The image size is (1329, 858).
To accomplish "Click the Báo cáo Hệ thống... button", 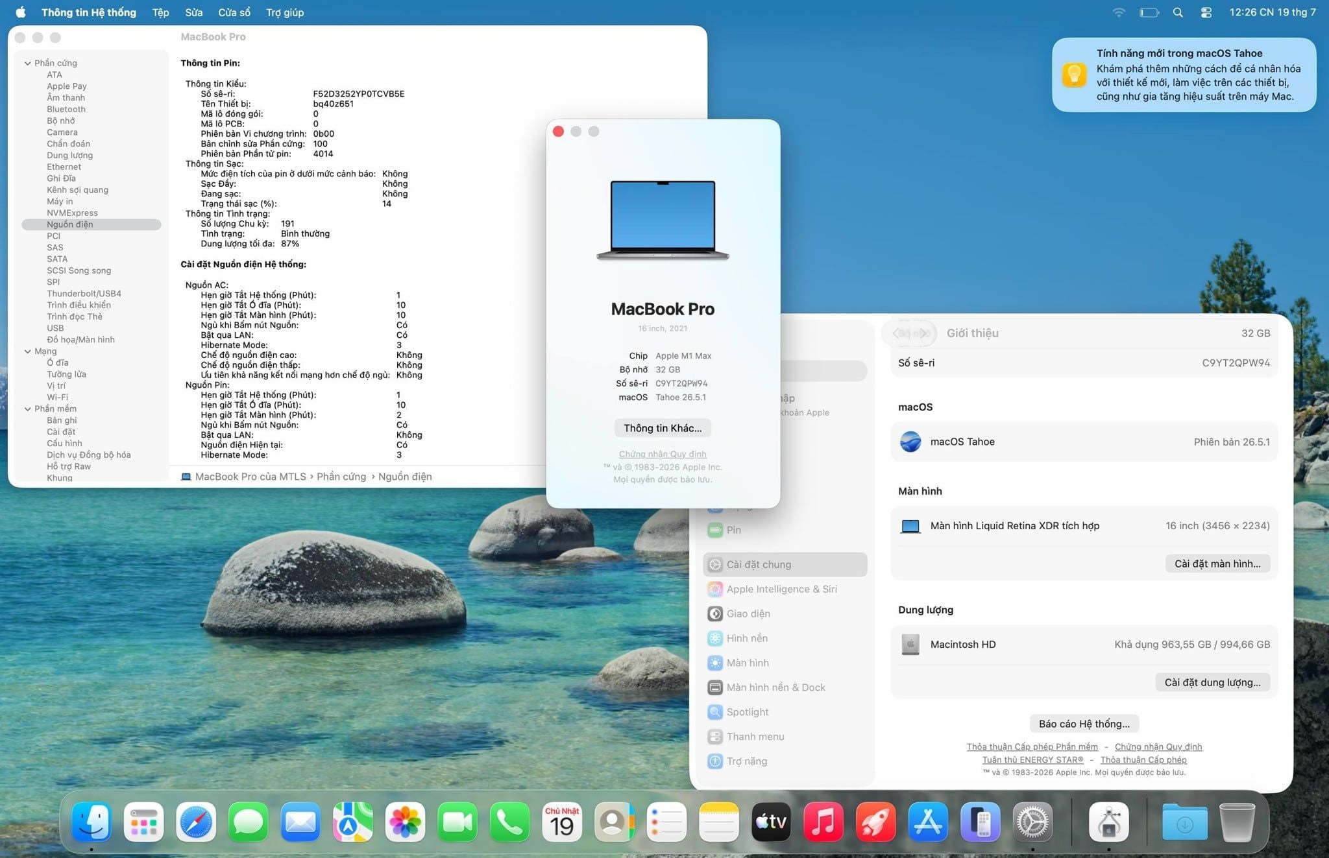I will pos(1084,724).
